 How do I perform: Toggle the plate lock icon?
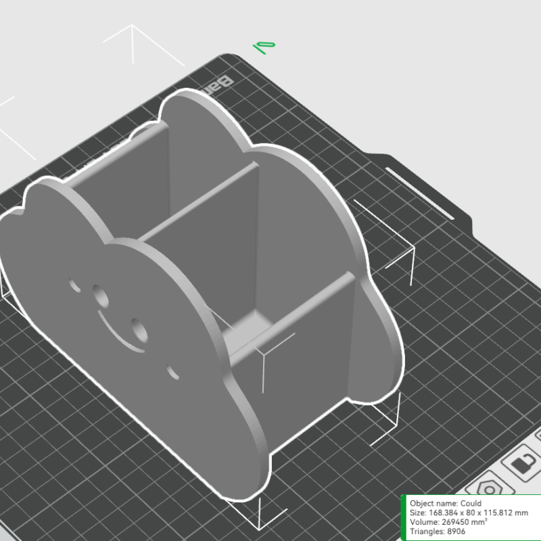click(x=523, y=463)
